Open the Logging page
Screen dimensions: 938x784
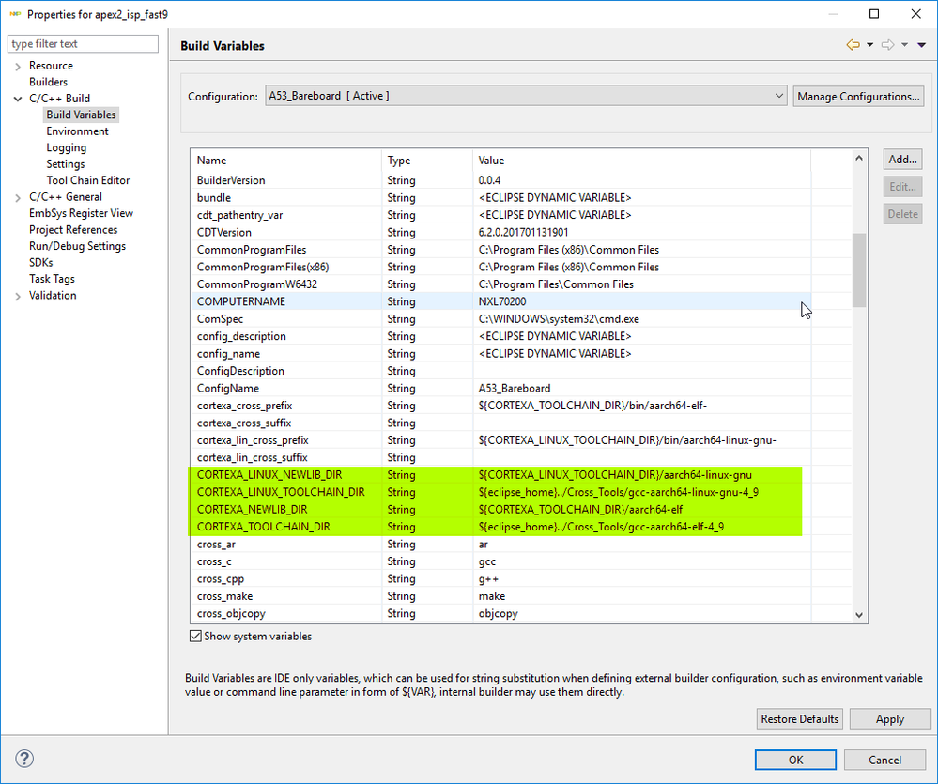pos(67,147)
